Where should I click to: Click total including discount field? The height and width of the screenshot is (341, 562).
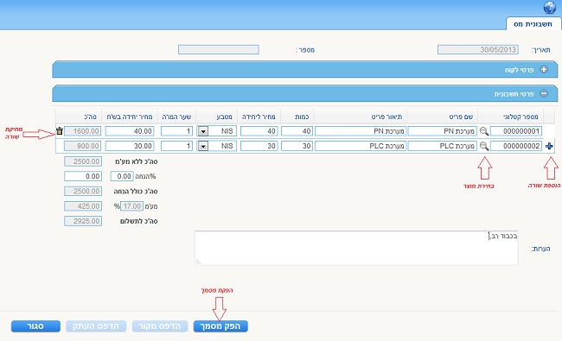tap(83, 191)
